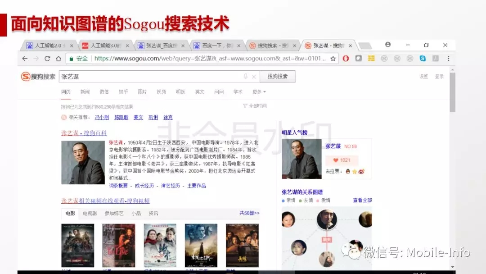Click the 搜狗搜索 search button
Viewport: 486px width, 274px height.
pos(277,76)
